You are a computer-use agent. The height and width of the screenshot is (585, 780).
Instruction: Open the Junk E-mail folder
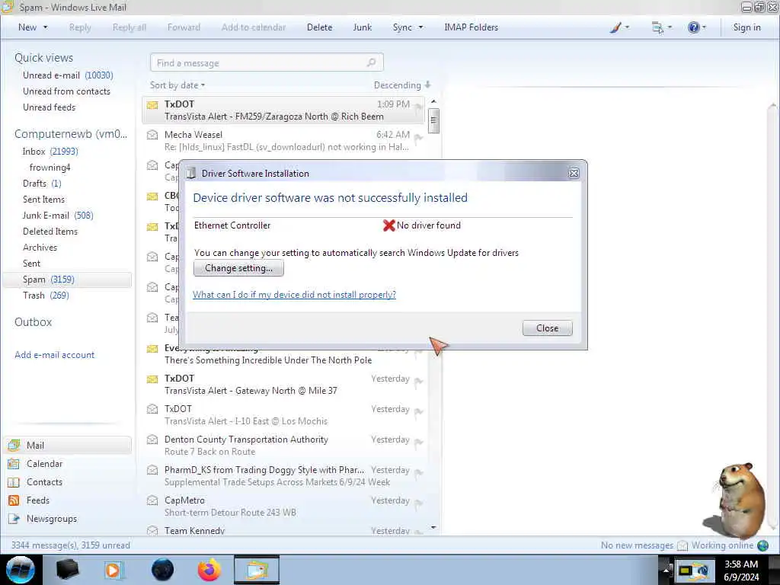[x=58, y=216]
